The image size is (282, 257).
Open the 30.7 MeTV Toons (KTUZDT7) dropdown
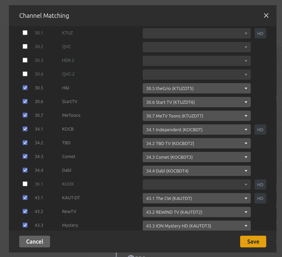click(196, 116)
